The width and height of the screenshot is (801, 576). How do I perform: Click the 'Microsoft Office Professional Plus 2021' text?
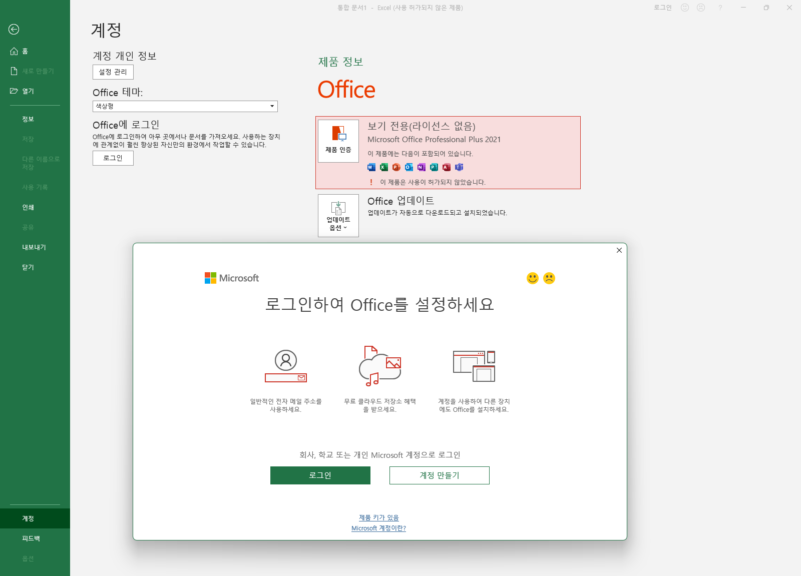pyautogui.click(x=434, y=140)
